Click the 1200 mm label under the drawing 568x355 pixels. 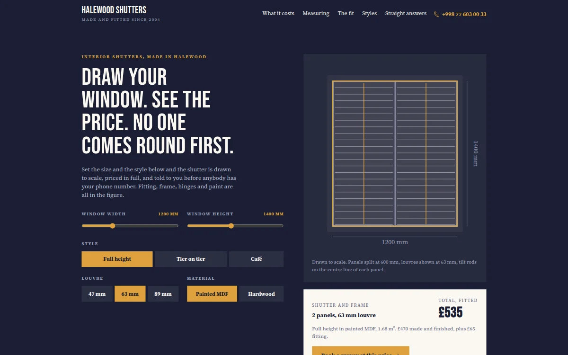tap(395, 242)
